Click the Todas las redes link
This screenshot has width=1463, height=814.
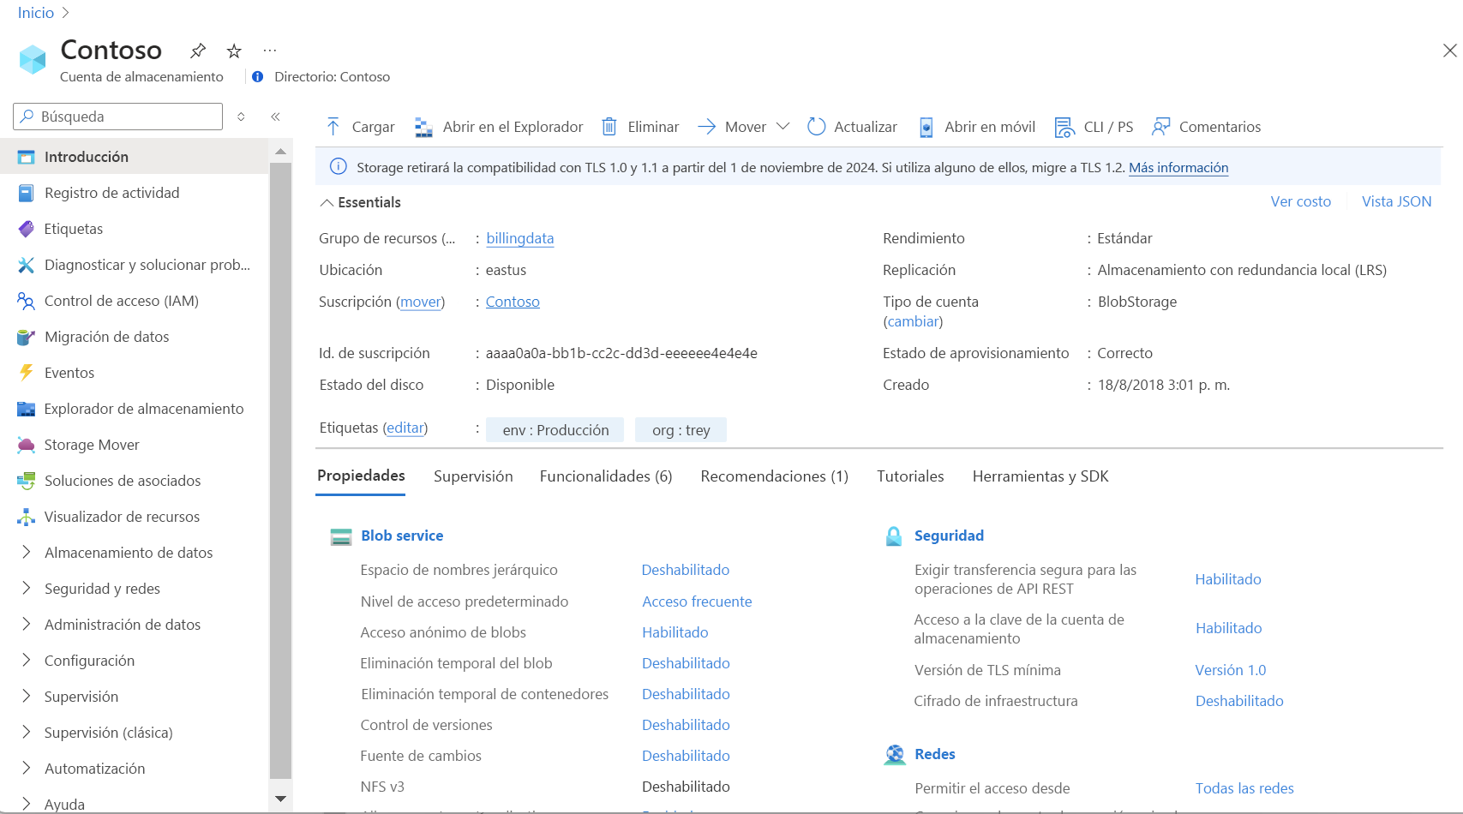(1244, 788)
